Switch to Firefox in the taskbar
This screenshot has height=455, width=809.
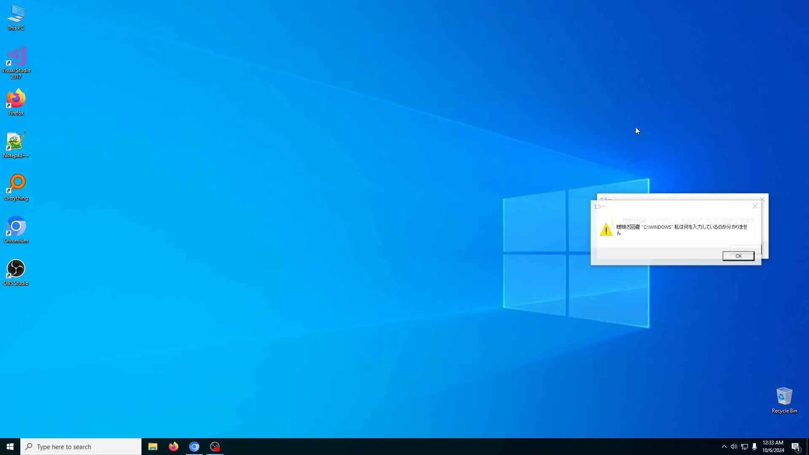pyautogui.click(x=173, y=447)
